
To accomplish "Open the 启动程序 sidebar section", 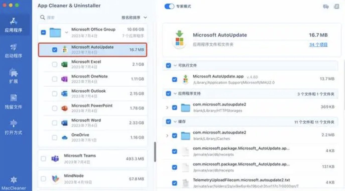I will [x=14, y=51].
